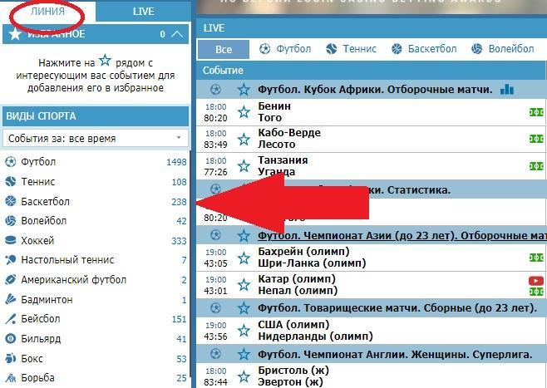Click YouTube video icon for Катар match
547x388 pixels.
tap(536, 281)
